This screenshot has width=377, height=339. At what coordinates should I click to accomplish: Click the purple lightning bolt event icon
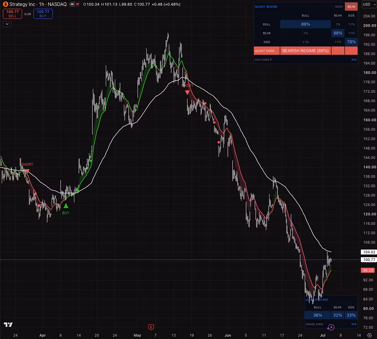pyautogui.click(x=331, y=327)
